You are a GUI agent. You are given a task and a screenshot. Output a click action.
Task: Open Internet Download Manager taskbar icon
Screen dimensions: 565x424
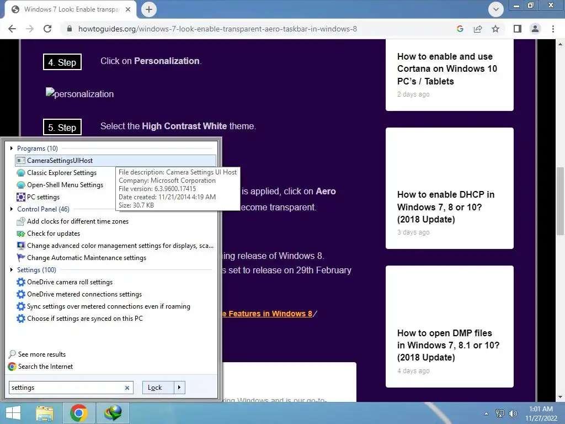(113, 413)
